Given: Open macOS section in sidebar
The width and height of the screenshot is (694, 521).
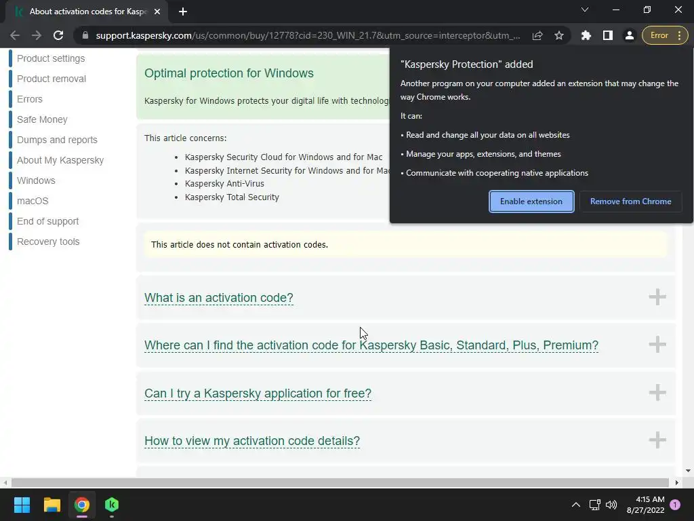Looking at the screenshot, I should pos(33,201).
